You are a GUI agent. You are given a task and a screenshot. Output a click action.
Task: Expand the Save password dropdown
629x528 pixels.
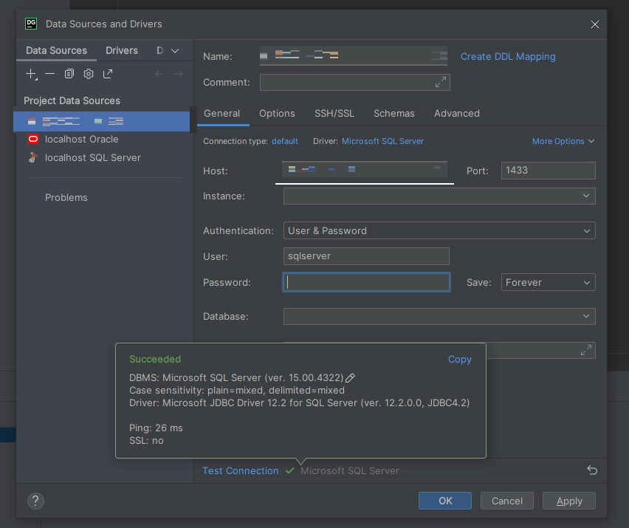pos(549,282)
